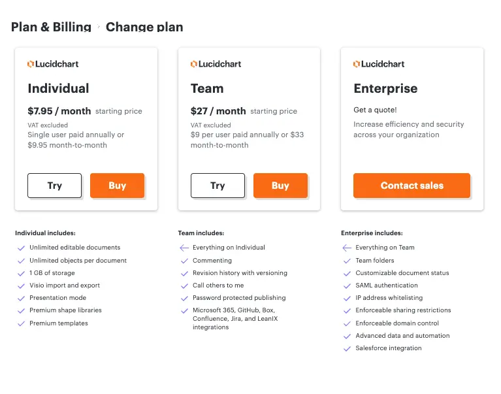Start a trial of the Team plan
501x394 pixels.
218,186
